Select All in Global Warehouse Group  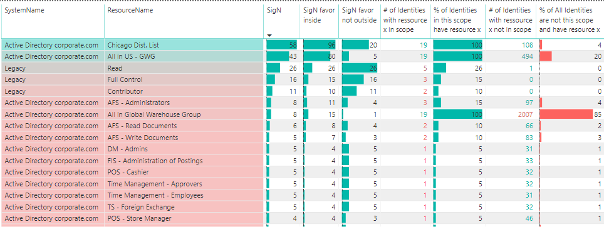(154, 114)
